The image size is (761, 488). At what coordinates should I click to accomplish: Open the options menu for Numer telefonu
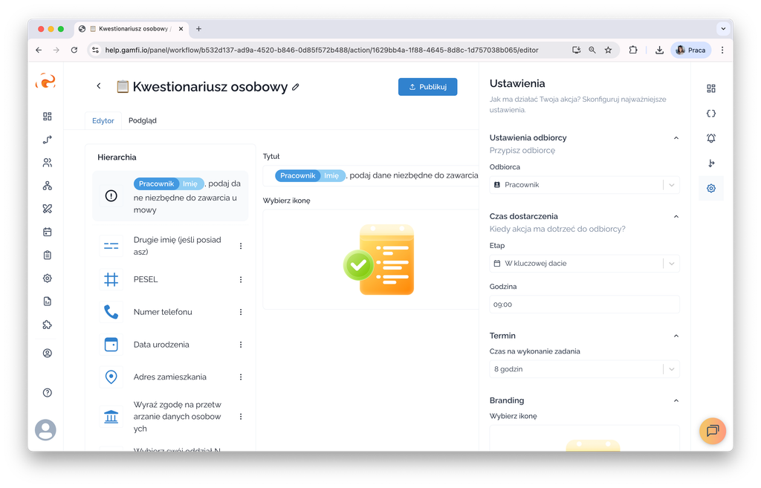click(241, 312)
